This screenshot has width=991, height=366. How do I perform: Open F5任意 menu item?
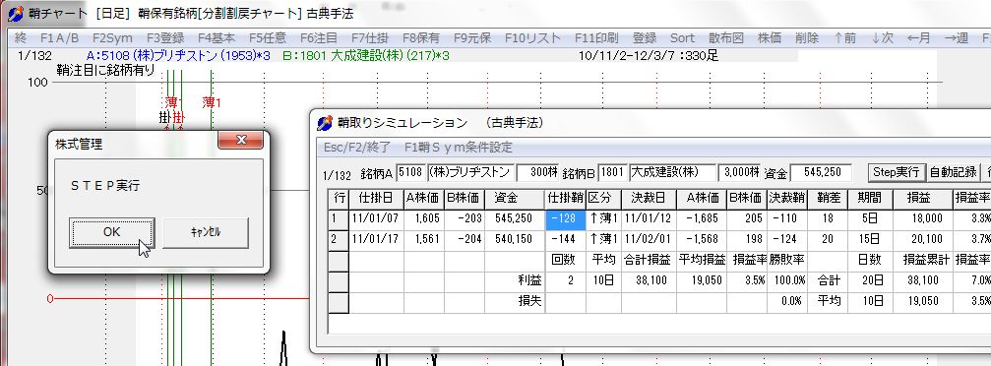tap(268, 38)
